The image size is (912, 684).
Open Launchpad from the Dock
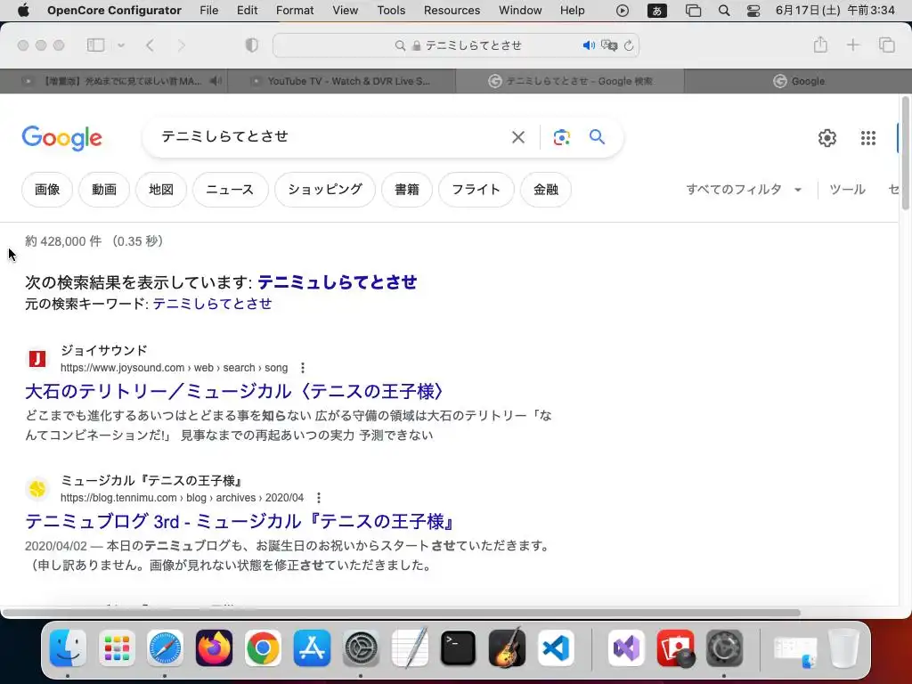117,648
